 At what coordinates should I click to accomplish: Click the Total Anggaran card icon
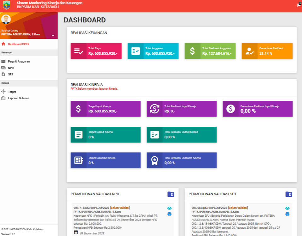(x=136, y=51)
